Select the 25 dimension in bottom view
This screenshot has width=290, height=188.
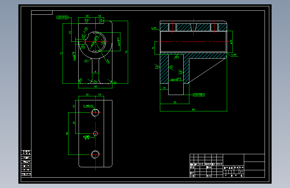tap(74, 123)
